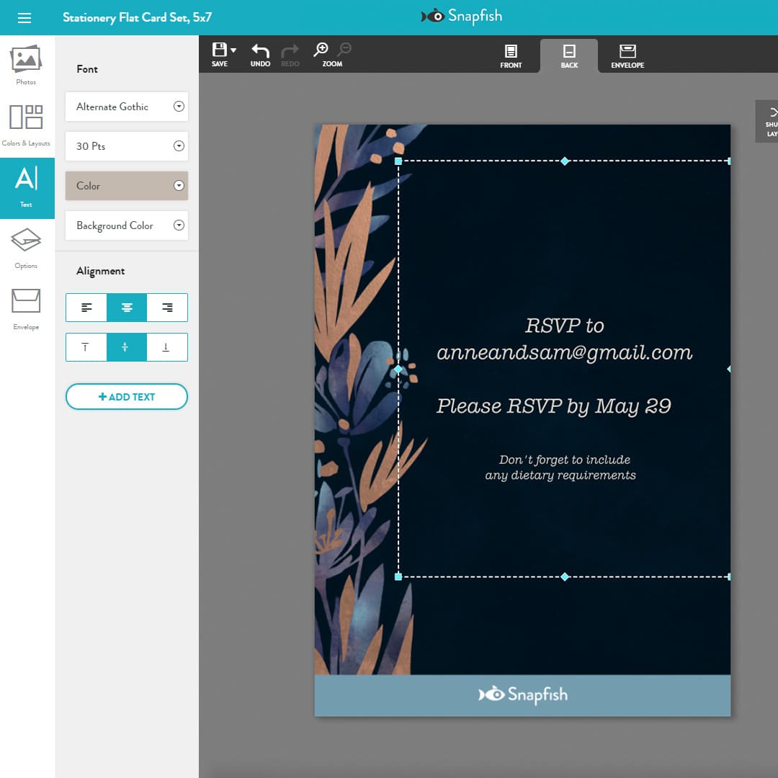Enable top vertical alignment
This screenshot has width=778, height=778.
tap(86, 347)
